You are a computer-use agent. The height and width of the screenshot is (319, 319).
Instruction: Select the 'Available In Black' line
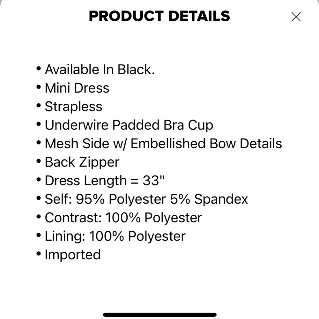(x=100, y=70)
